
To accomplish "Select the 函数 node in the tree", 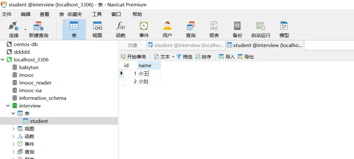I will click(29, 137).
